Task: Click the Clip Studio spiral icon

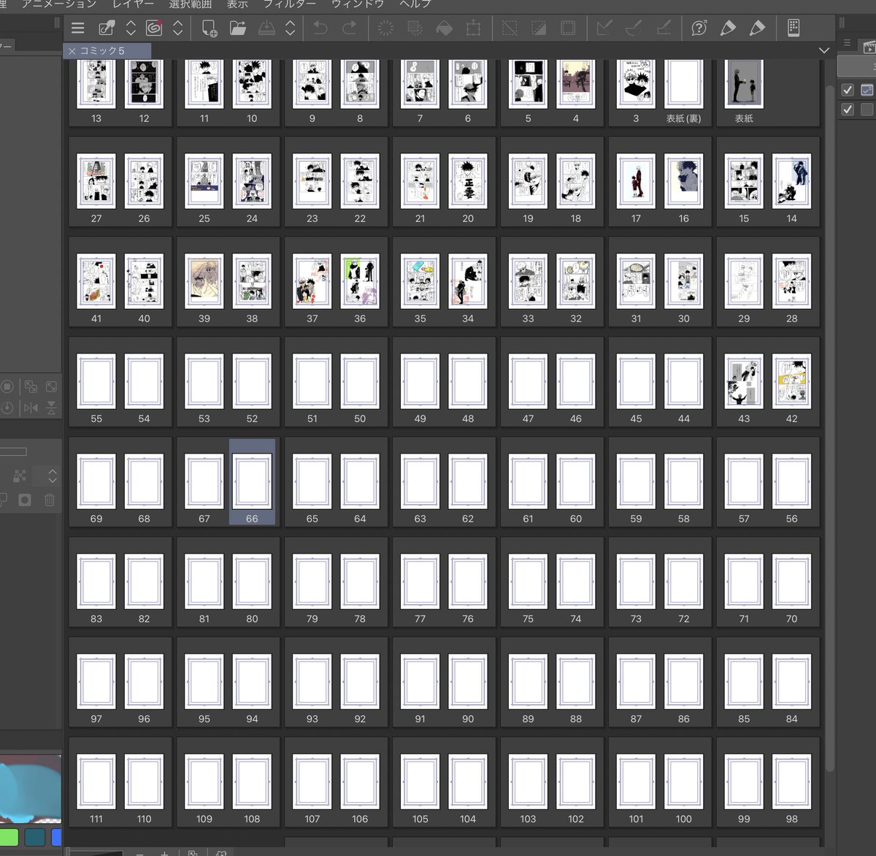Action: [x=154, y=28]
